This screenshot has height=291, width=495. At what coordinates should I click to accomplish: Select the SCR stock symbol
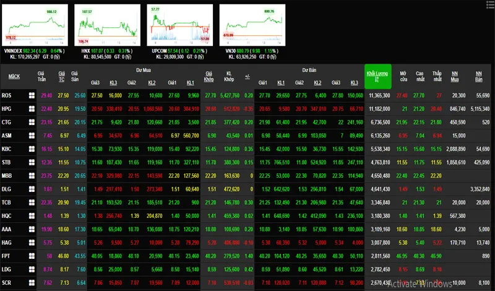[x=6, y=283]
